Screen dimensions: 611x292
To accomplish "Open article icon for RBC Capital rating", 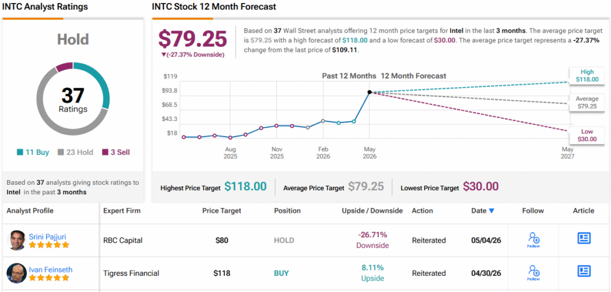I will (x=584, y=238).
